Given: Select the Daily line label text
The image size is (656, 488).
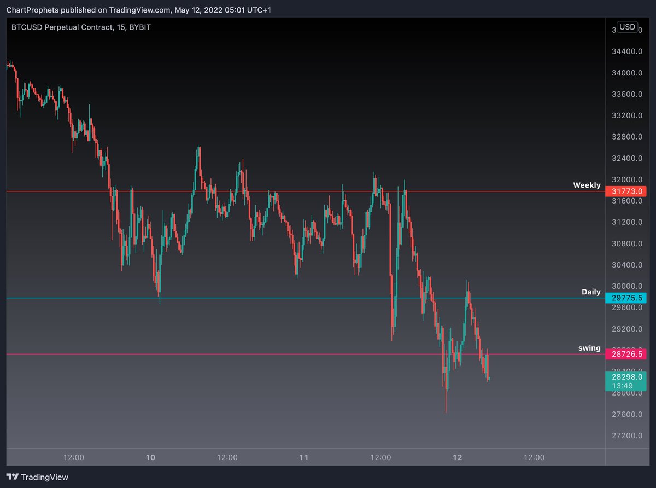Looking at the screenshot, I should (591, 292).
